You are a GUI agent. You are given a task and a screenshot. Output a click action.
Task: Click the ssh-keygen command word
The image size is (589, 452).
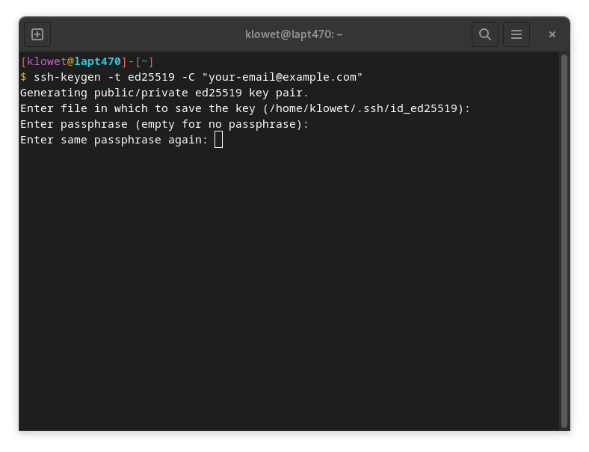(67, 77)
